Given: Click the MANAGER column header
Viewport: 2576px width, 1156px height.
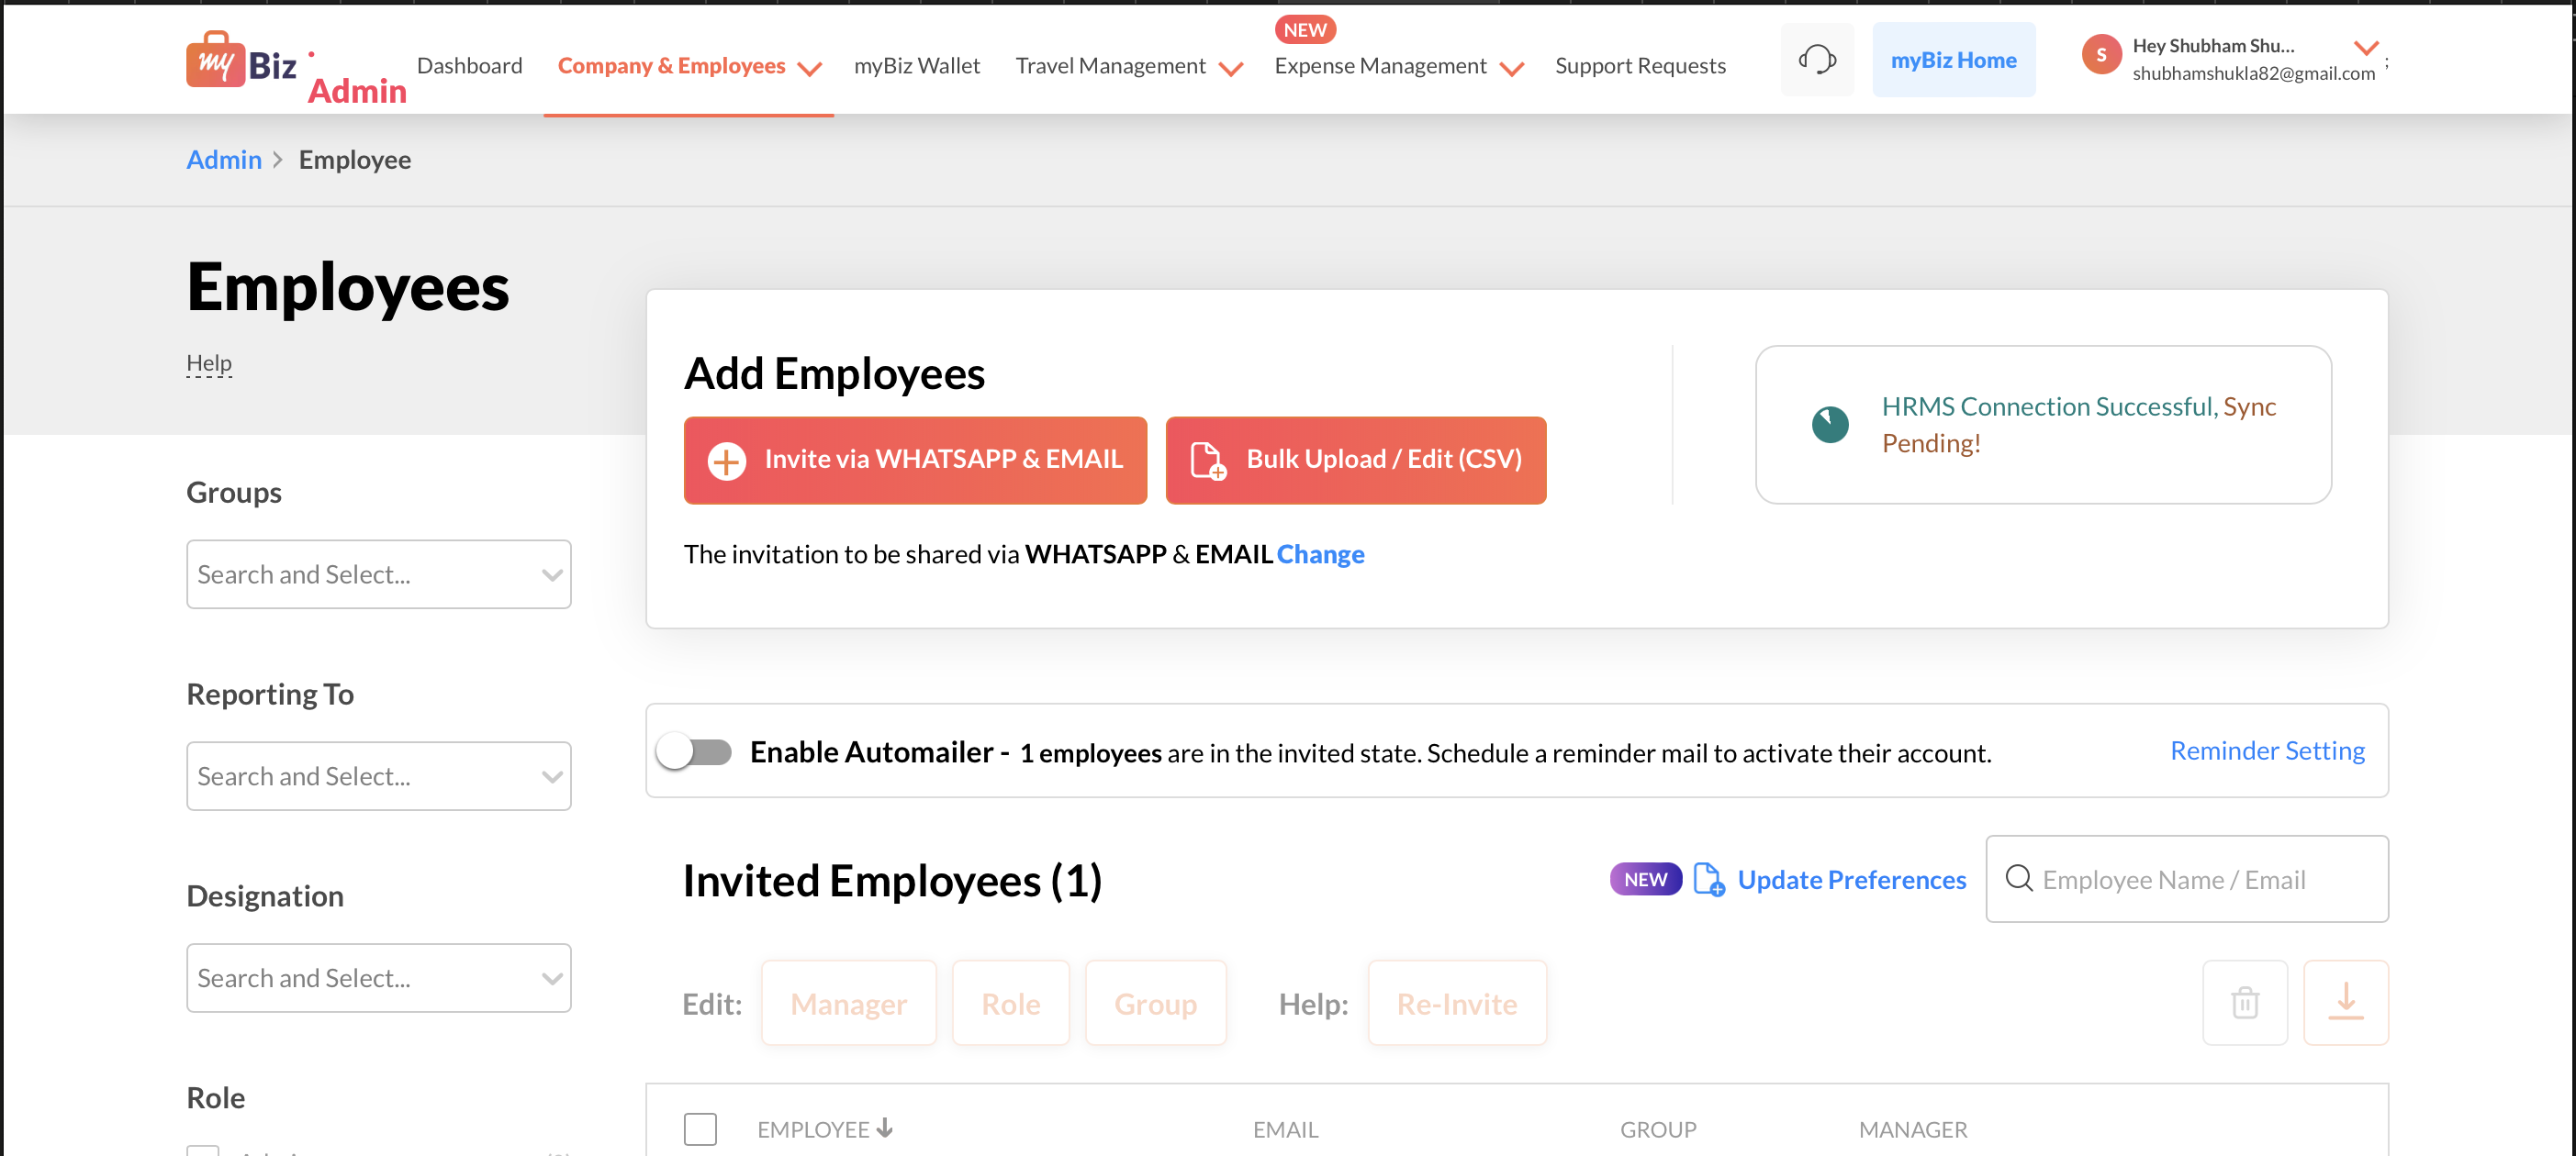Looking at the screenshot, I should [1912, 1129].
